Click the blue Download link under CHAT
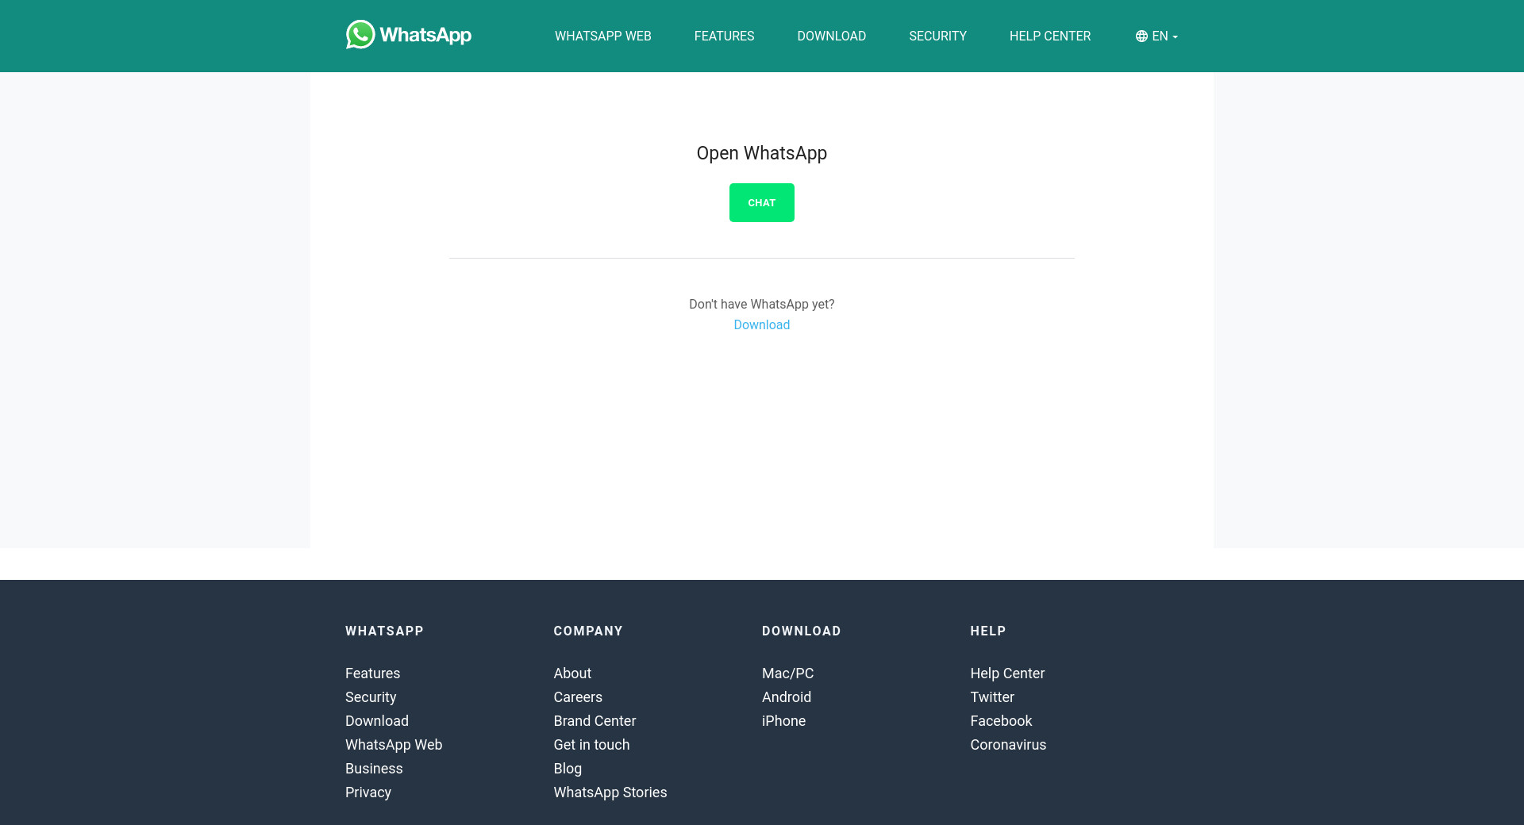This screenshot has height=825, width=1524. (x=762, y=325)
